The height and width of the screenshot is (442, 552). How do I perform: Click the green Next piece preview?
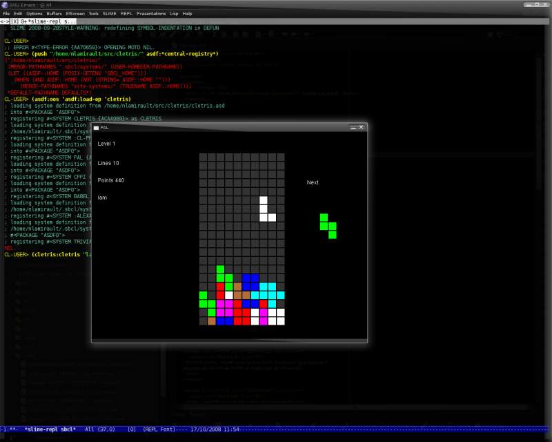(328, 227)
